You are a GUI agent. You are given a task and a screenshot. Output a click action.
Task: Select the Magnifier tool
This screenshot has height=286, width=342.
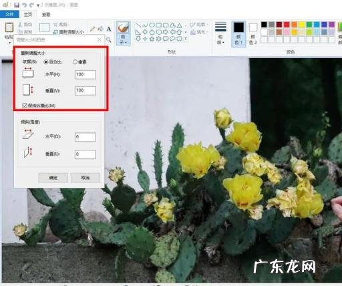click(108, 39)
